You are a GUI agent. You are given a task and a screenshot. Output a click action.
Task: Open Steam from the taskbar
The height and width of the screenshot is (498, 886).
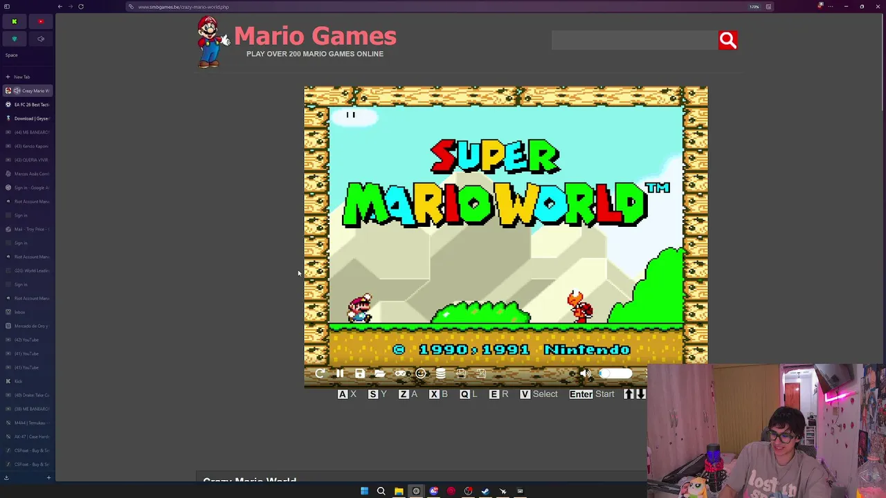[485, 491]
